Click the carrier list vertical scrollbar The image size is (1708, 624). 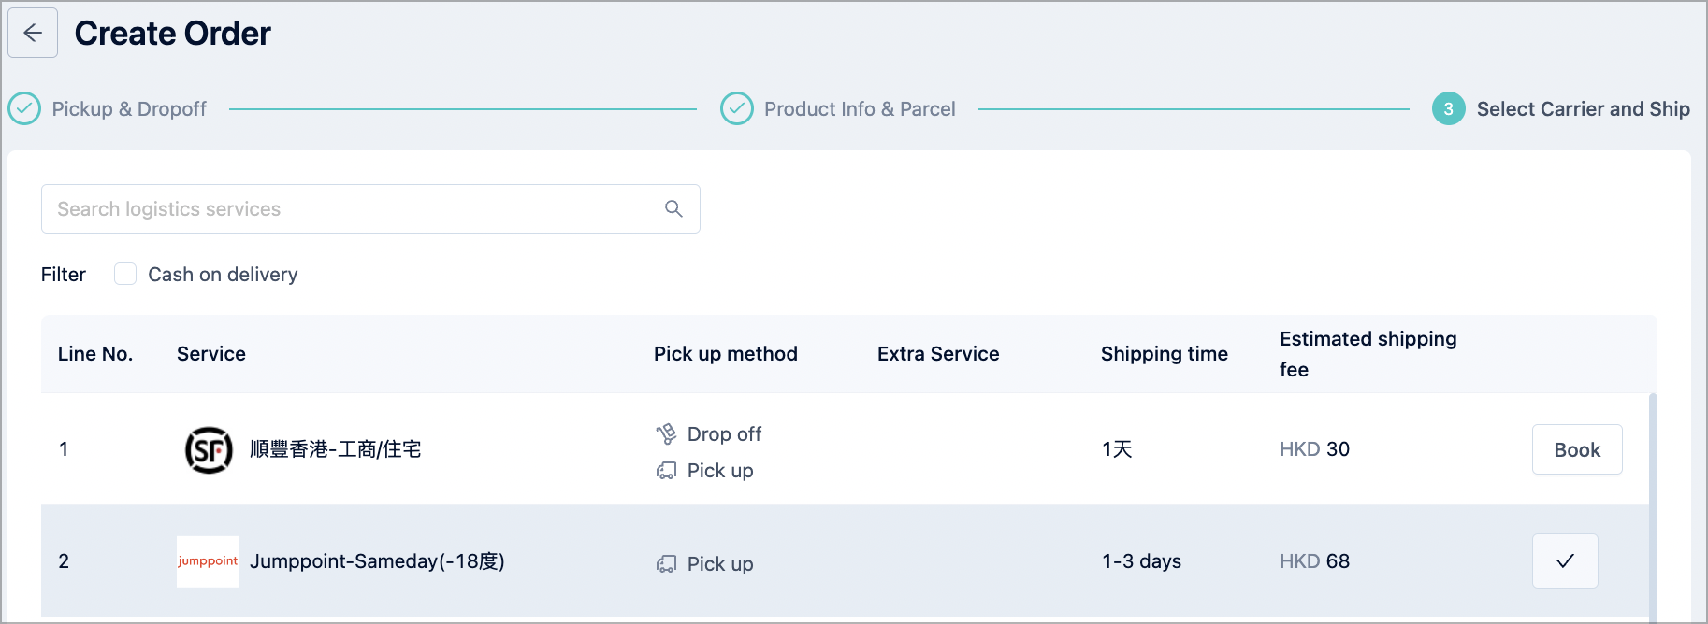click(x=1653, y=505)
